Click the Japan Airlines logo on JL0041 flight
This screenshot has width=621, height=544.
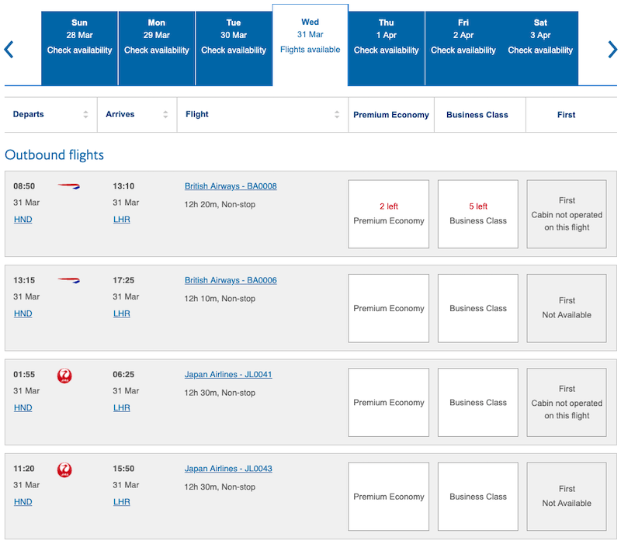pyautogui.click(x=64, y=376)
